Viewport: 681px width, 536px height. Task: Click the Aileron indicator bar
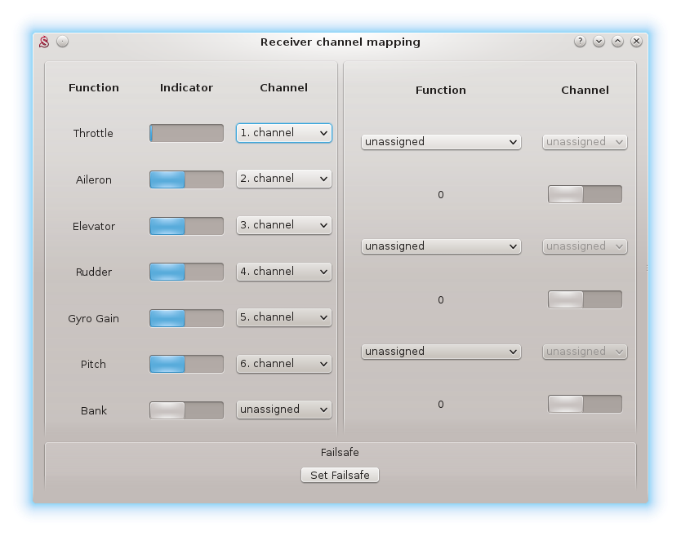coord(186,179)
